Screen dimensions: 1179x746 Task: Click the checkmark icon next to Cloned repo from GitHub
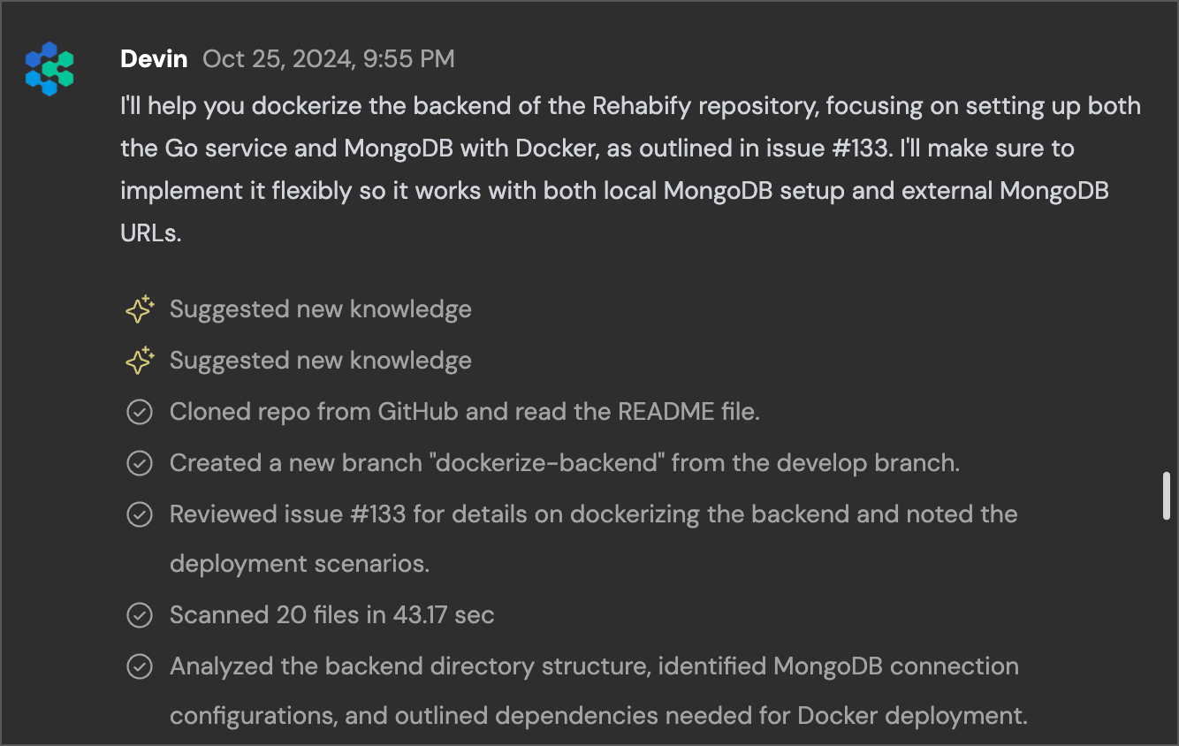140,412
